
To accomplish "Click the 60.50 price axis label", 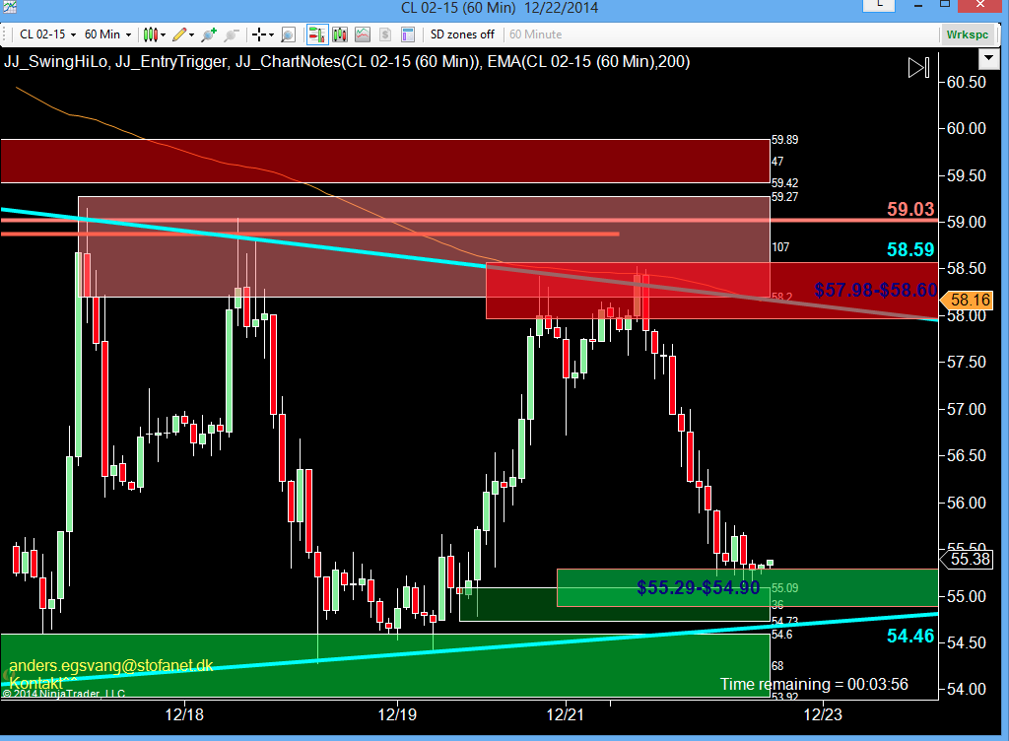I will [x=967, y=83].
